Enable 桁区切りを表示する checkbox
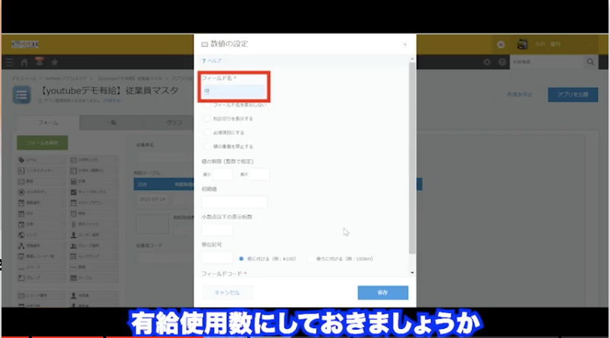This screenshot has width=610, height=338. (x=206, y=118)
